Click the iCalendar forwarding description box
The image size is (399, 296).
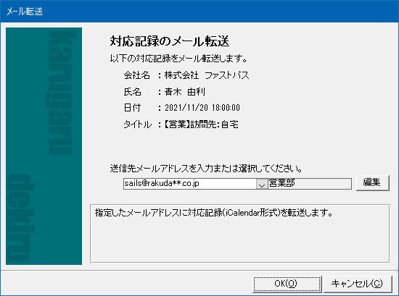(x=240, y=234)
